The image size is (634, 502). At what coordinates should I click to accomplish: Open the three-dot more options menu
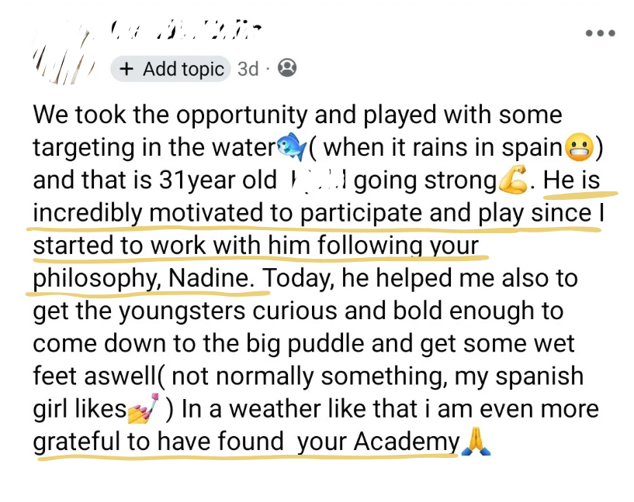[x=600, y=33]
